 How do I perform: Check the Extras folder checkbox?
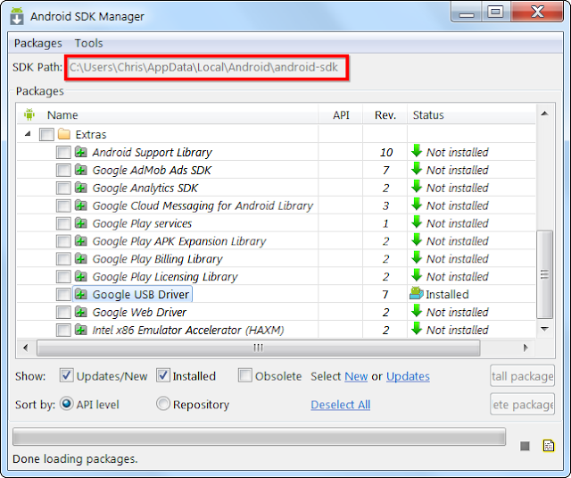click(x=46, y=134)
